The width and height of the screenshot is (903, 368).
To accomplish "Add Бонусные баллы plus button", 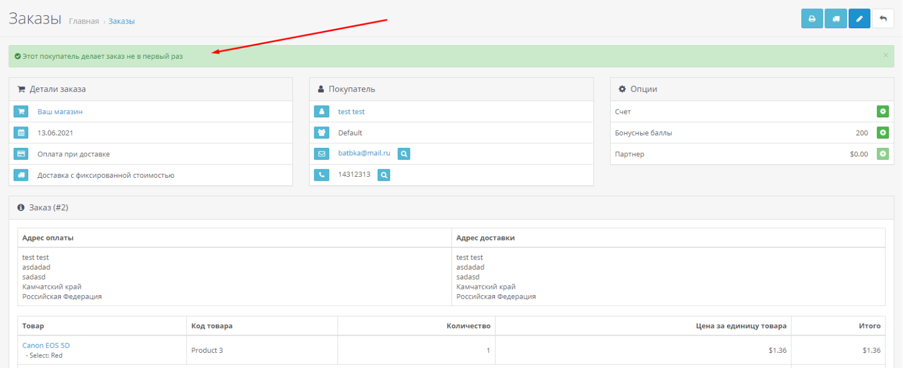I will pyautogui.click(x=883, y=133).
